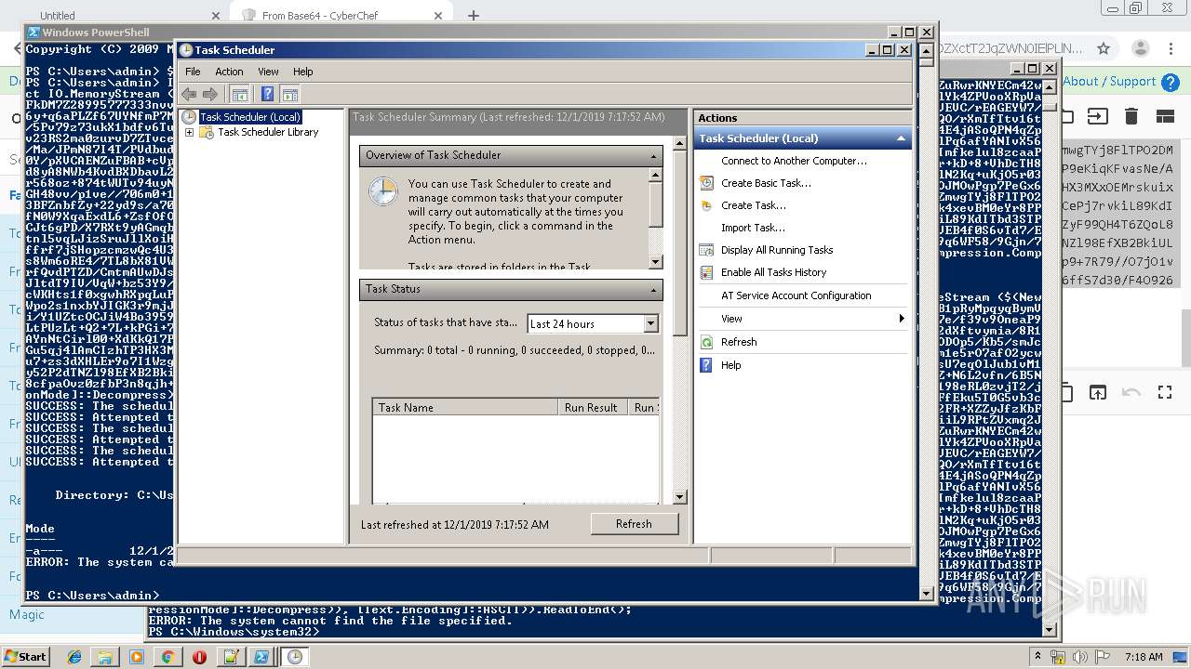
Task: Click the blue Help toolbar icon
Action: pos(267,94)
